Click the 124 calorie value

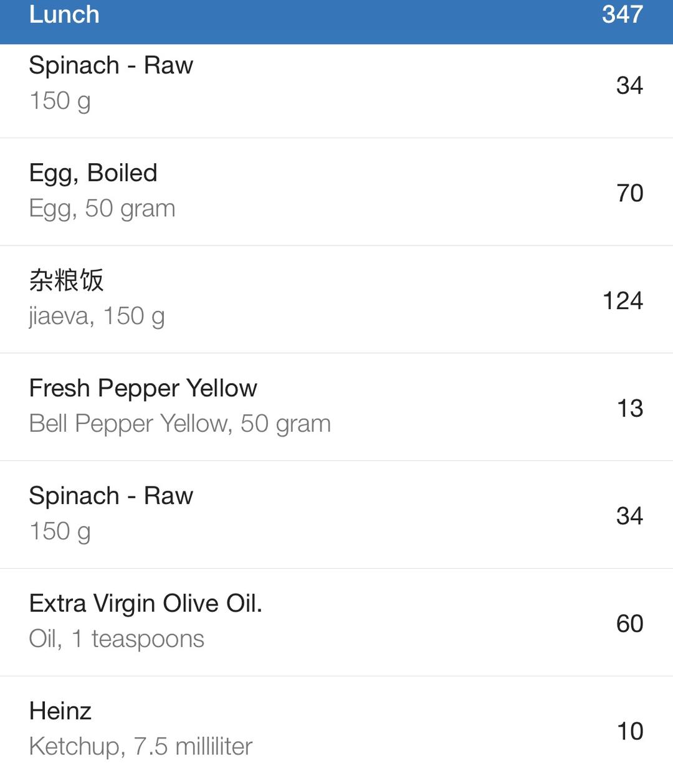tap(623, 301)
